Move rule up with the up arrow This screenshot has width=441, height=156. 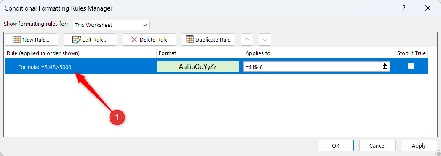(247, 40)
